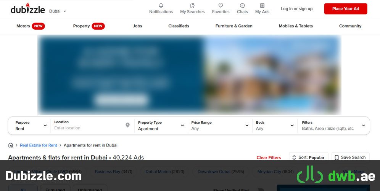Open the Jobs menu
This screenshot has width=380, height=191.
pyautogui.click(x=137, y=26)
